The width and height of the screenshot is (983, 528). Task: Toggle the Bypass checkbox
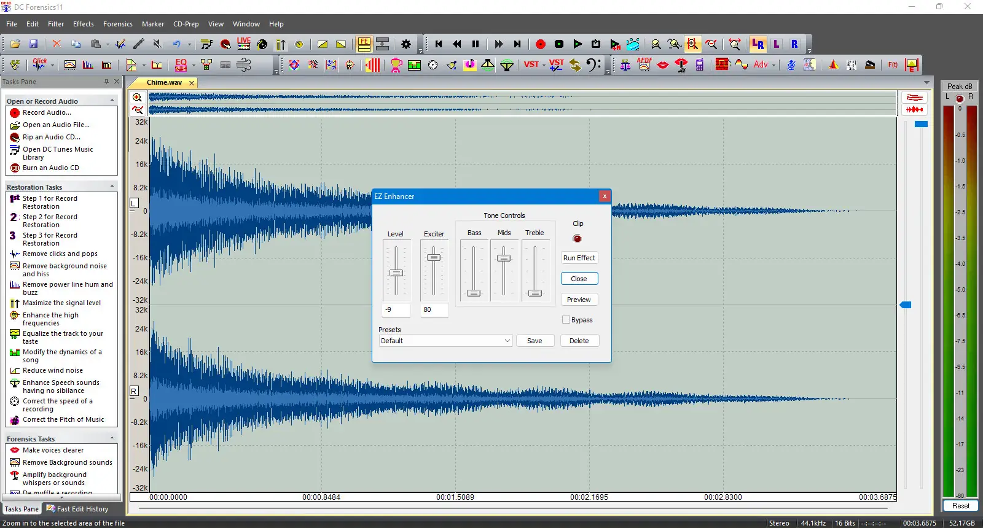click(x=566, y=320)
